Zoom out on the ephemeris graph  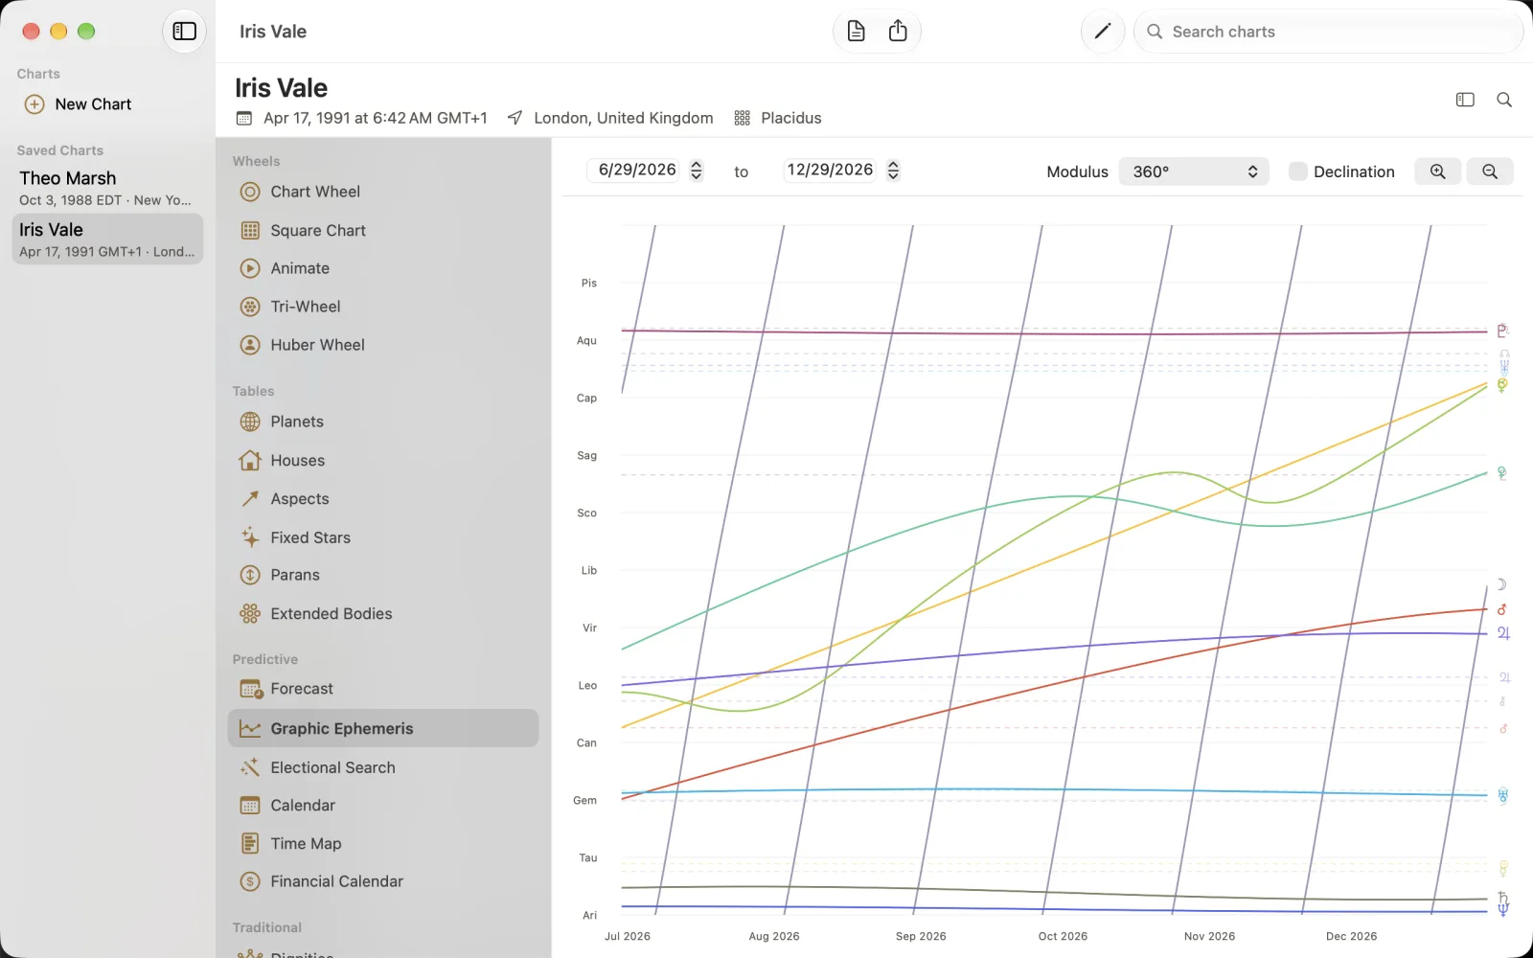(x=1490, y=171)
